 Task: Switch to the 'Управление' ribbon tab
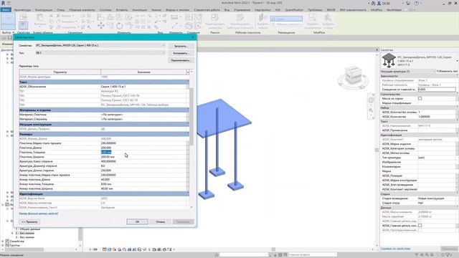click(242, 10)
